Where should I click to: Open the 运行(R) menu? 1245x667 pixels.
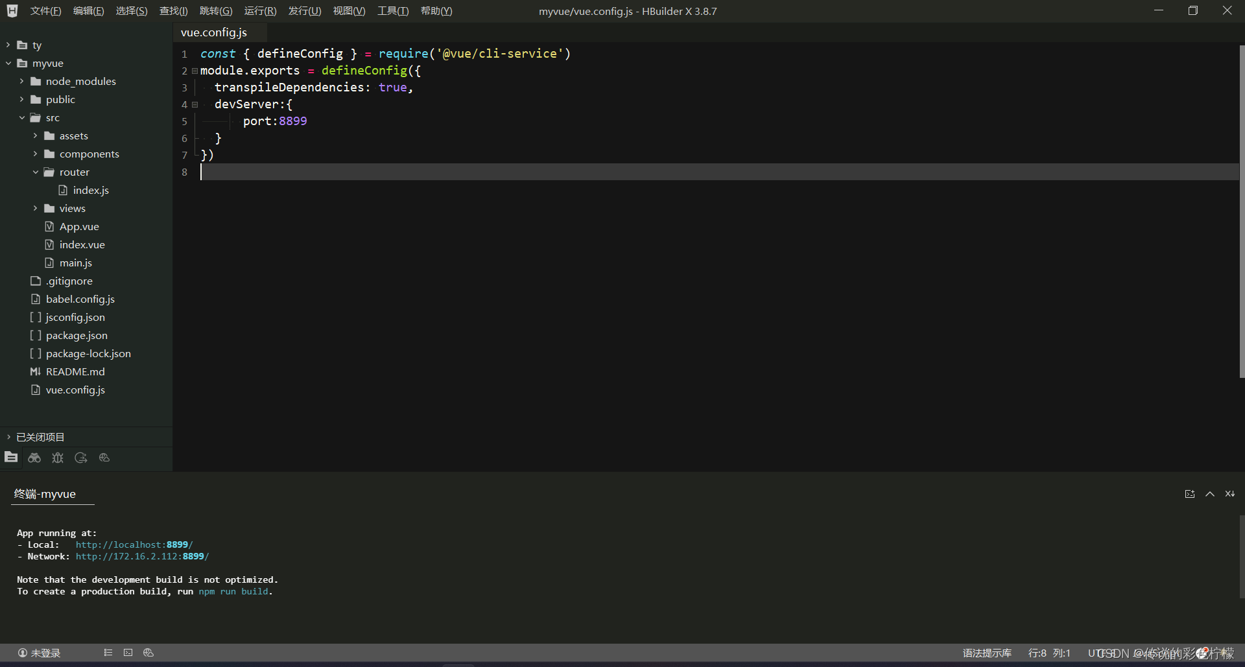[259, 10]
